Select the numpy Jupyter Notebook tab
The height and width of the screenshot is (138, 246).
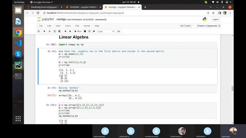[x=122, y=7]
